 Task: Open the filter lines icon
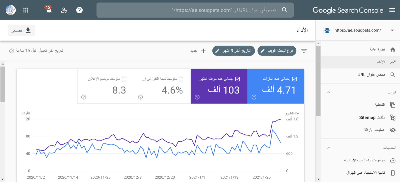304,51
